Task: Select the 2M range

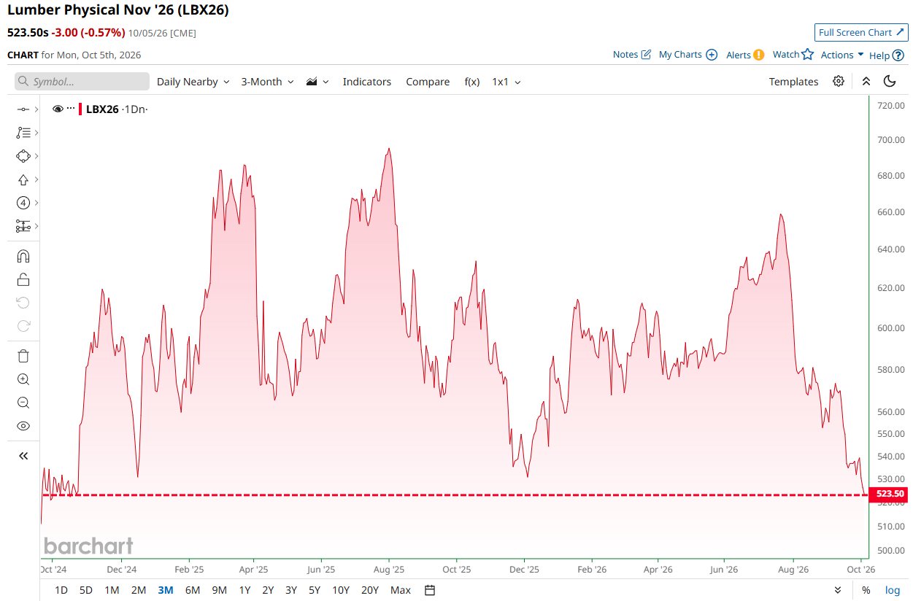Action: coord(139,590)
